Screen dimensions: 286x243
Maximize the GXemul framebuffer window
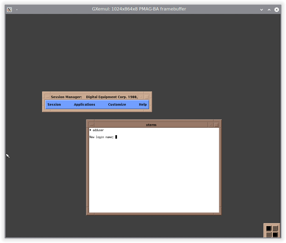pyautogui.click(x=269, y=10)
